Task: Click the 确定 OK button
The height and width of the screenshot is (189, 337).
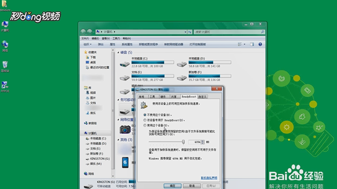Action: [172, 186]
